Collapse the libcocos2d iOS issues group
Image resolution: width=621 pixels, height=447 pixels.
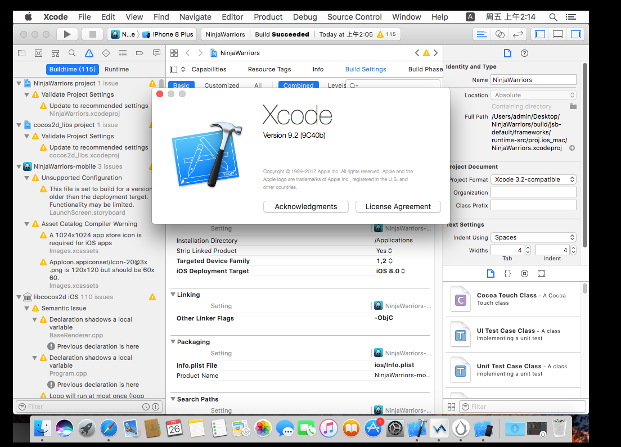(19, 297)
